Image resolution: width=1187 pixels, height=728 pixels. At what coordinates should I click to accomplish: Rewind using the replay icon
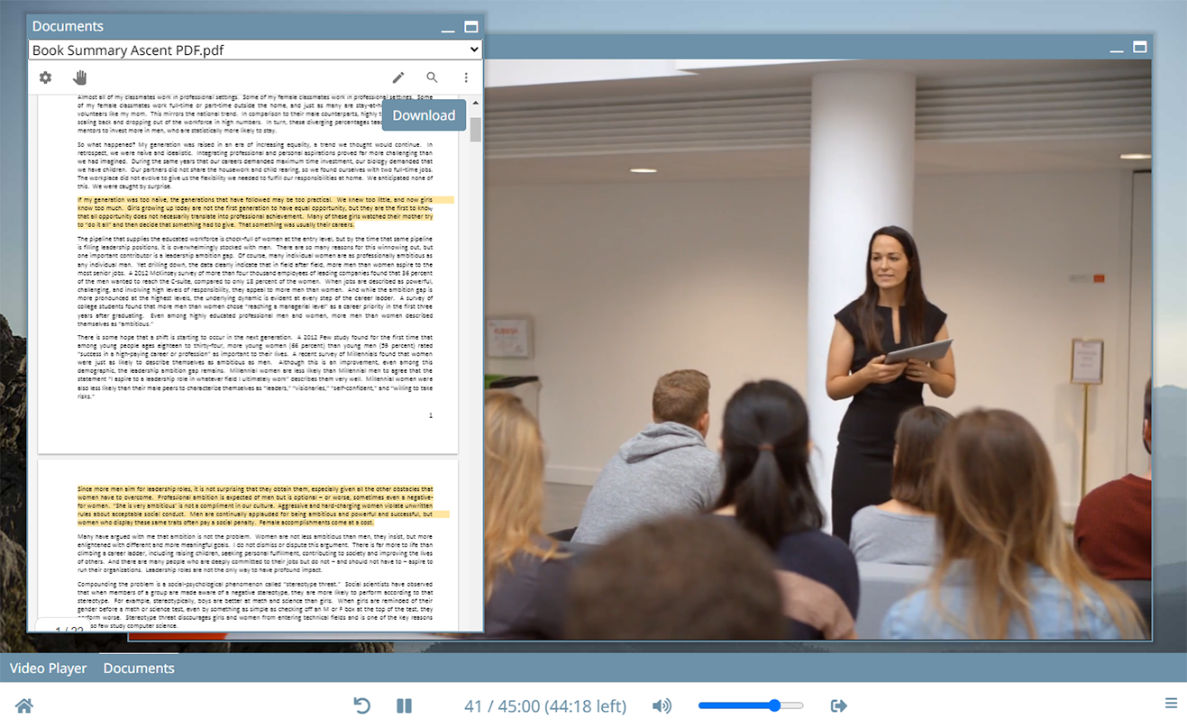[x=362, y=705]
